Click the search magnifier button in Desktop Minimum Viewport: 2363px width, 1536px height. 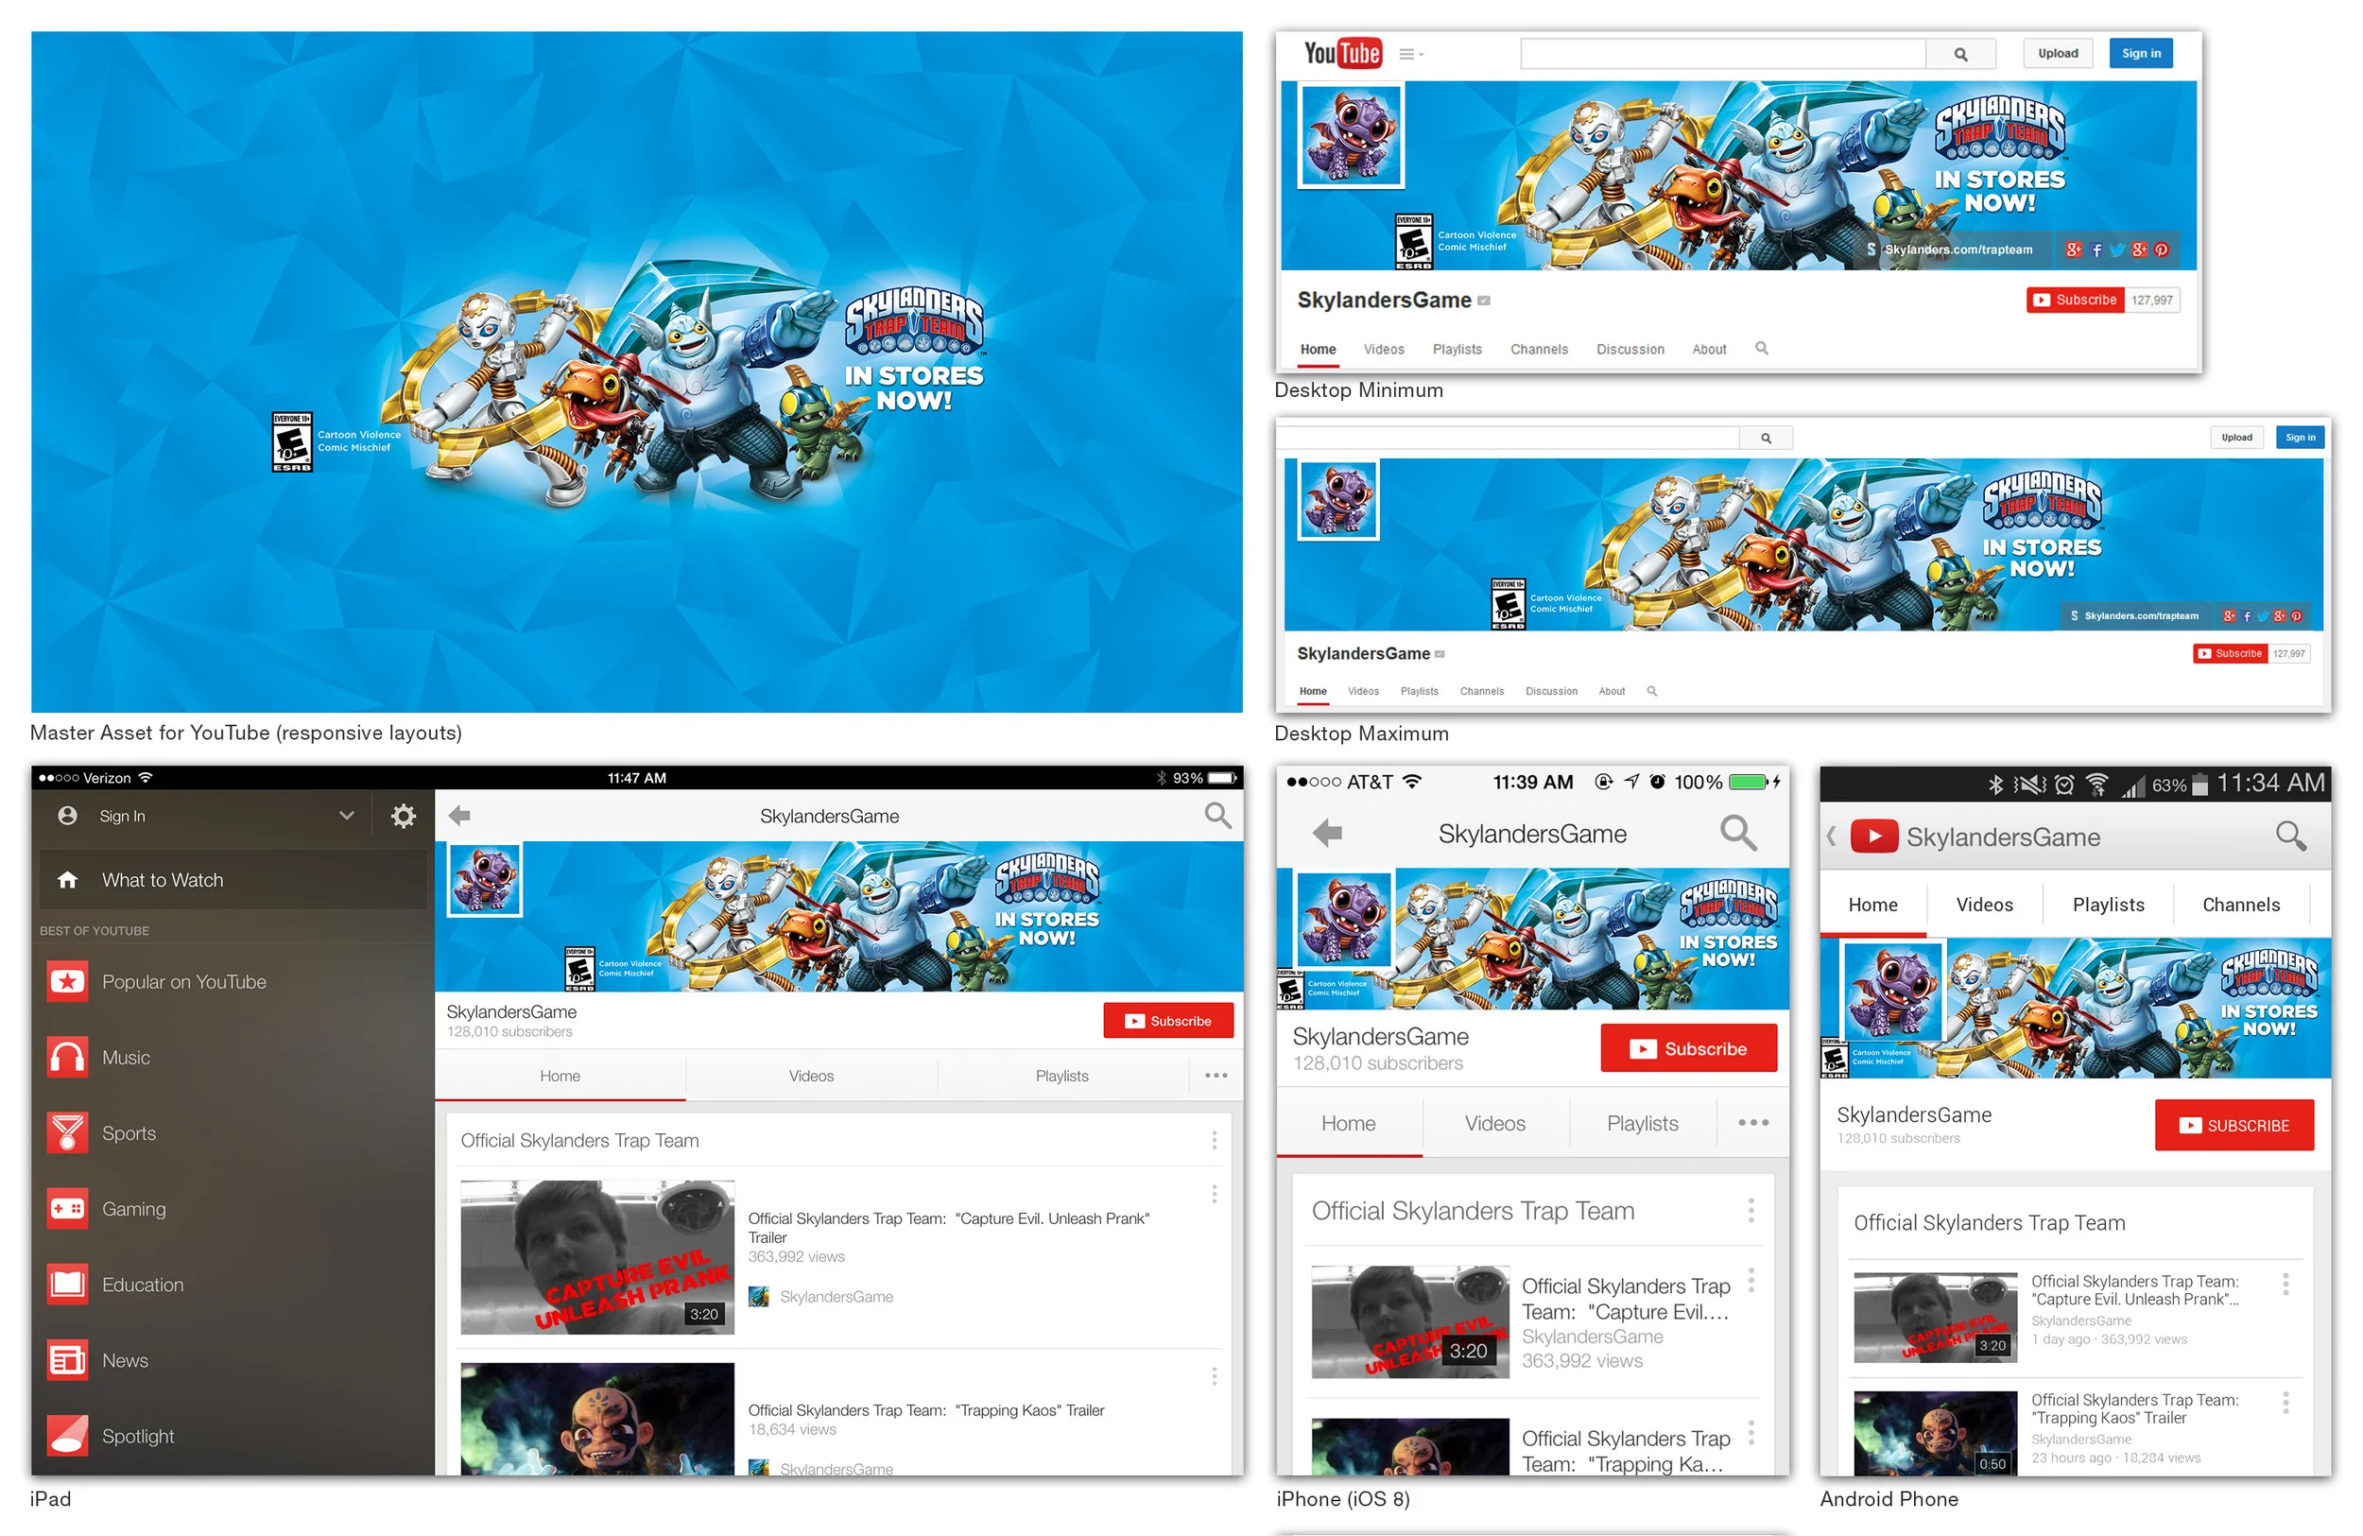coord(1961,55)
